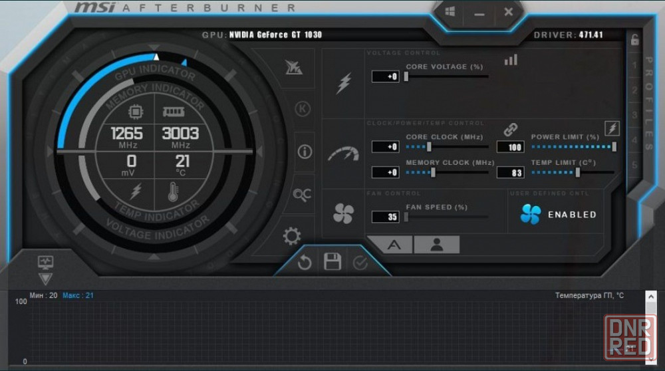665x371 pixels.
Task: Open settings via the gear icon
Action: point(292,236)
